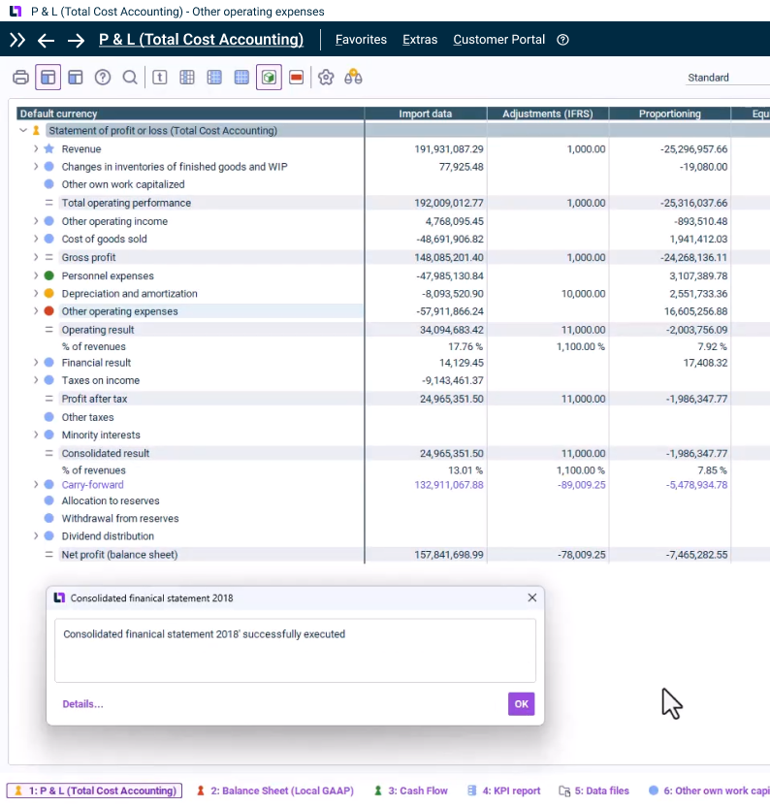Click the settings gear icon in toolbar
The image size is (770, 807).
(x=326, y=78)
